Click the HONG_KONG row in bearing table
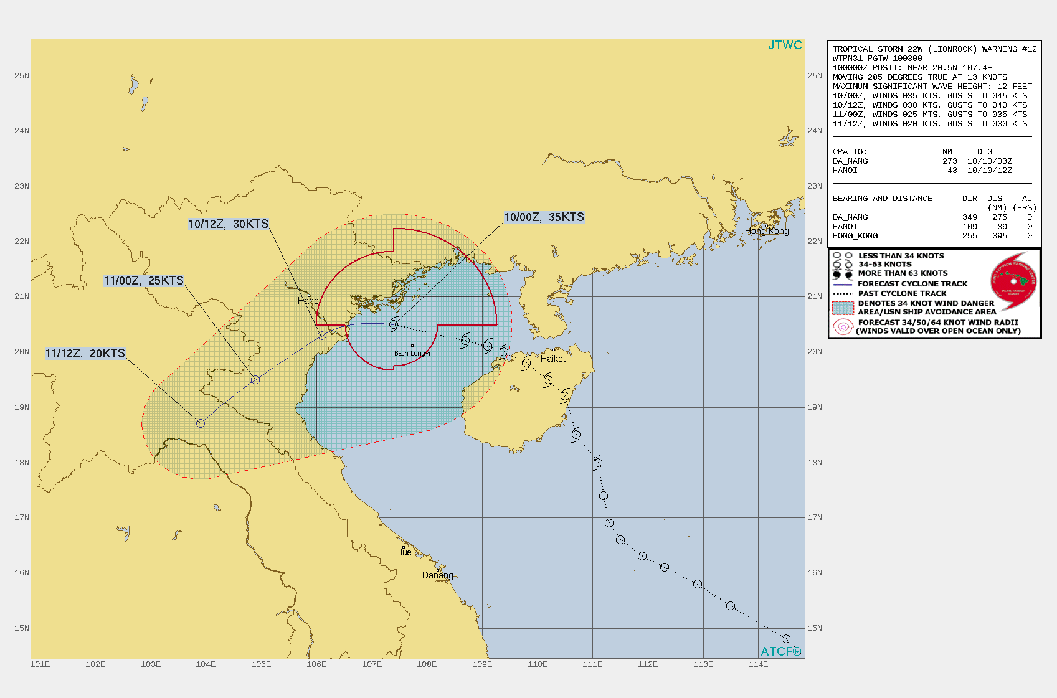 pyautogui.click(x=932, y=236)
